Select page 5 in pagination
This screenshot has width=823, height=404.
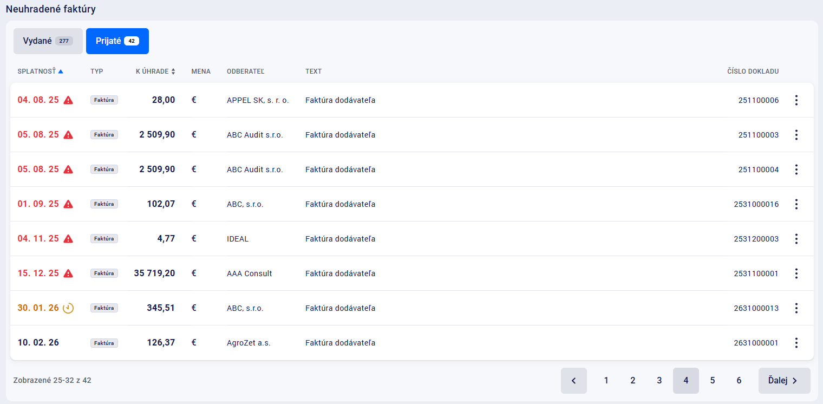(712, 381)
